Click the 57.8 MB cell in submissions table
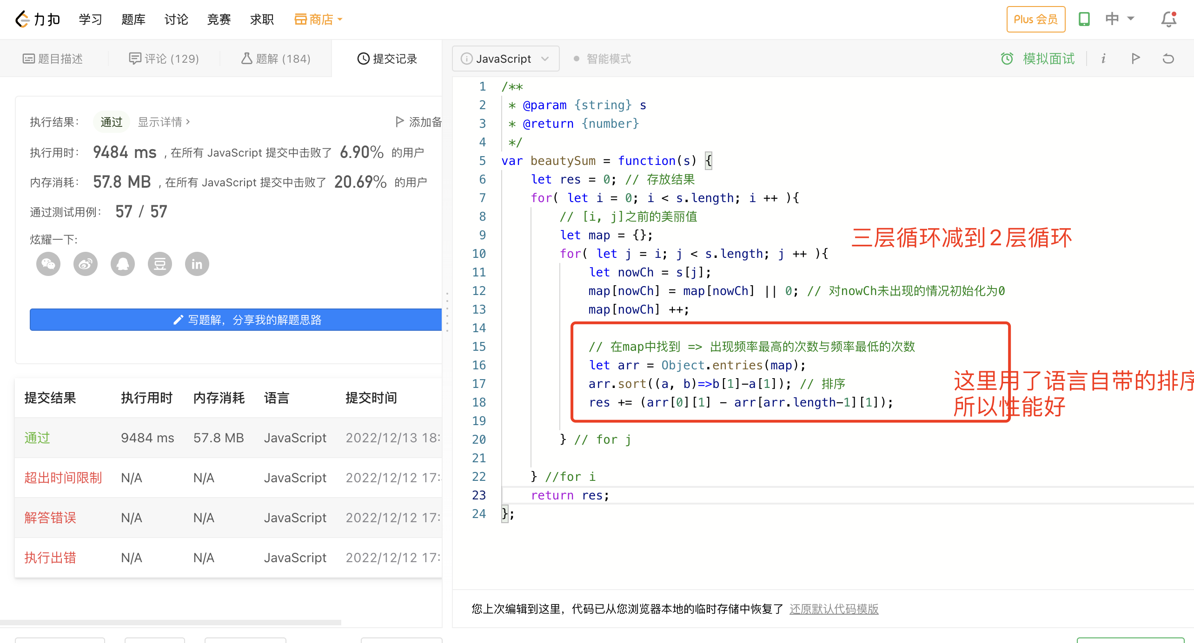The image size is (1194, 643). (219, 438)
